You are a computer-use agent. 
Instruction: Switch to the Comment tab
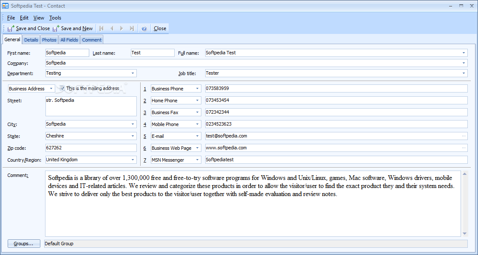(92, 40)
